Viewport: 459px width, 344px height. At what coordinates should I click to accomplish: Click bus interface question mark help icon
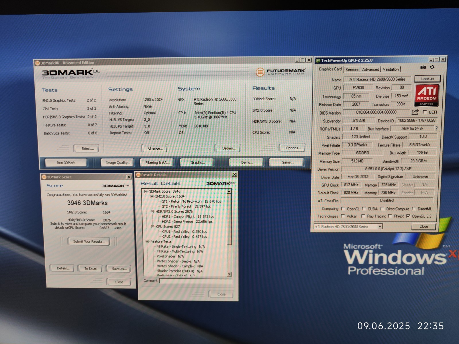tap(437, 128)
